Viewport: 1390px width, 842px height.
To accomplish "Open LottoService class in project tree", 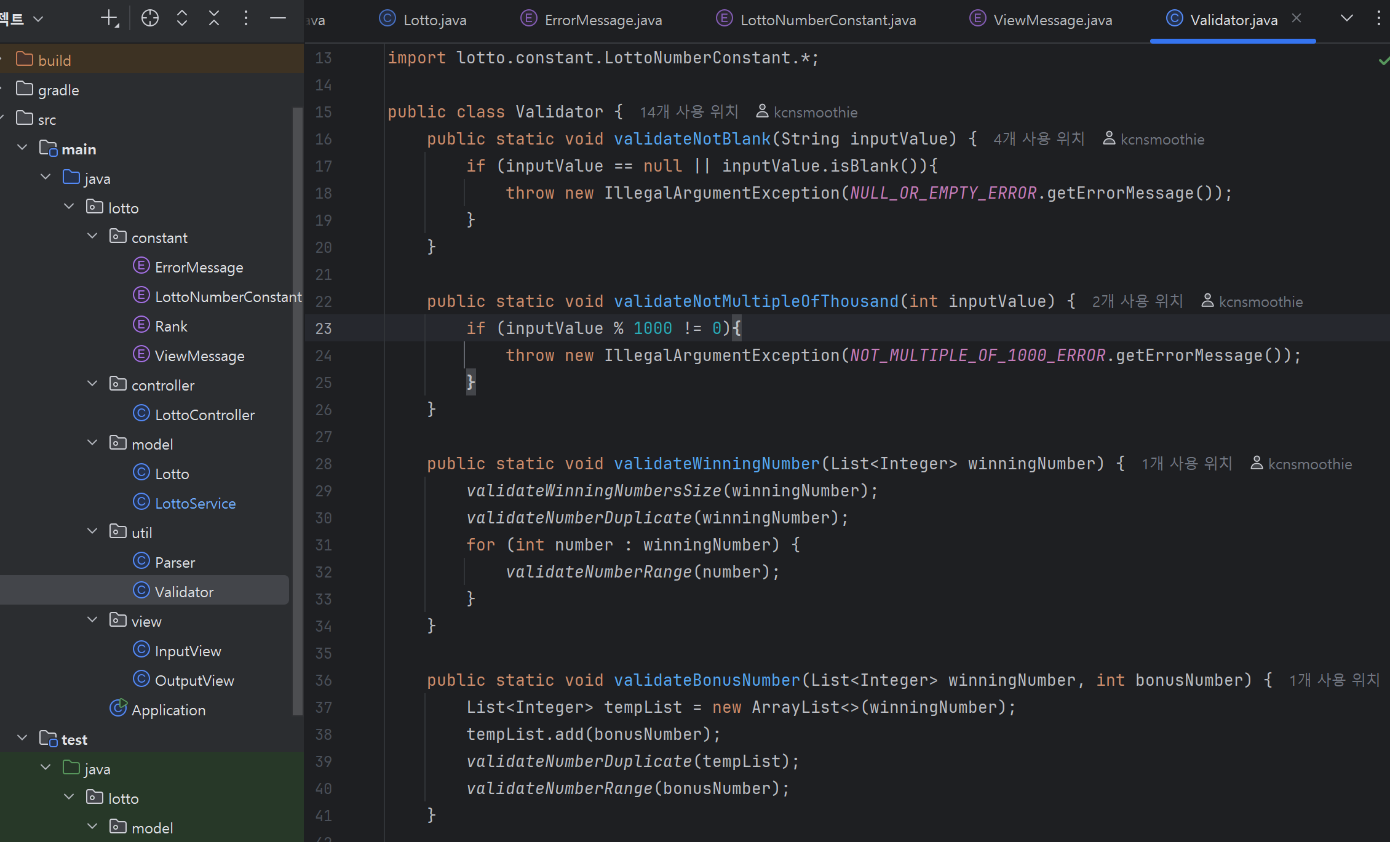I will 194,504.
